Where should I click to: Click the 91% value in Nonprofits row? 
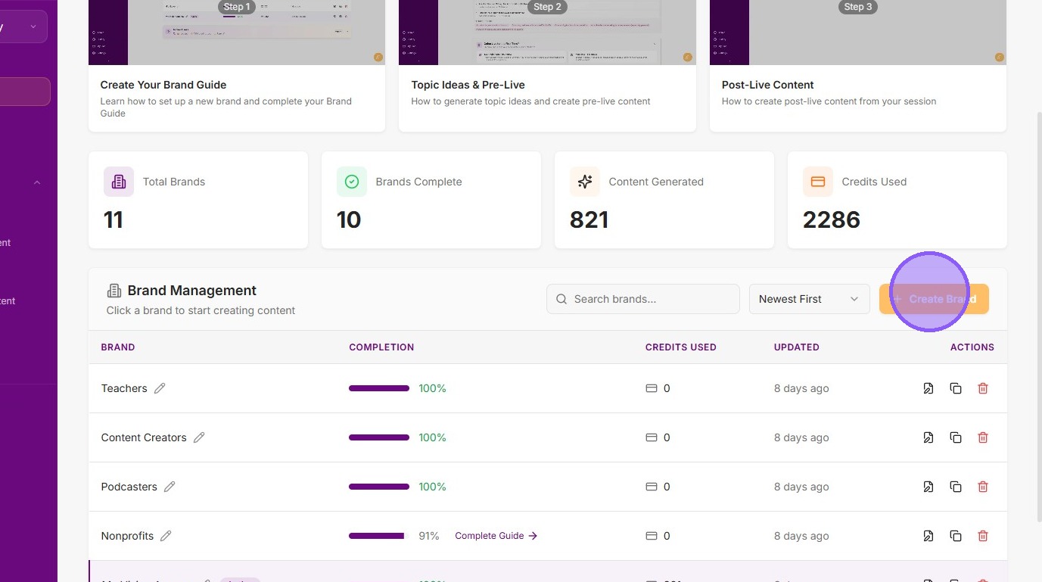point(429,536)
